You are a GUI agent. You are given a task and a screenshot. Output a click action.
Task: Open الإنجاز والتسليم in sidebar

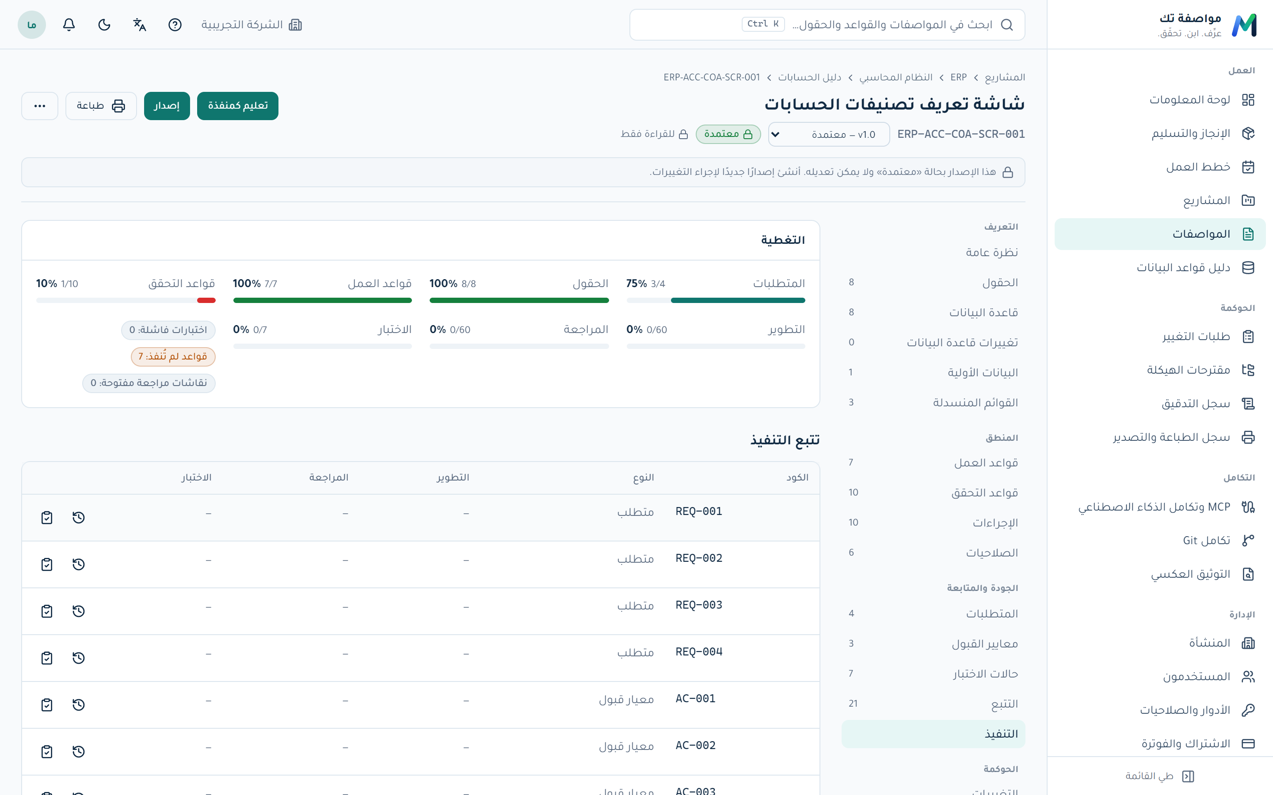(1160, 133)
